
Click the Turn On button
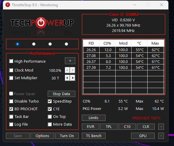[67, 136]
